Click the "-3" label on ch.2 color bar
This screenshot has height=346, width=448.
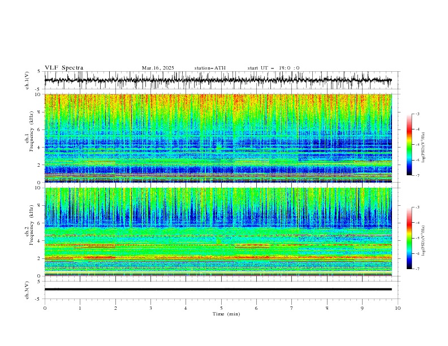[417, 207]
